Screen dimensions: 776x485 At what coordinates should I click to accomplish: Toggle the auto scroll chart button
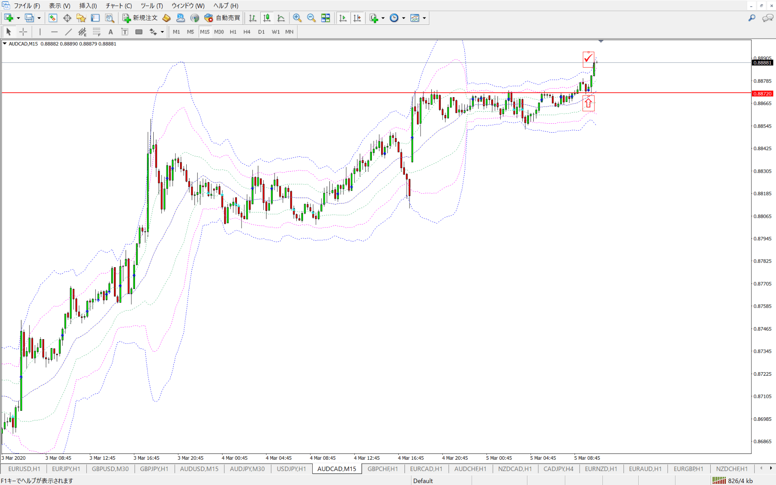point(343,18)
